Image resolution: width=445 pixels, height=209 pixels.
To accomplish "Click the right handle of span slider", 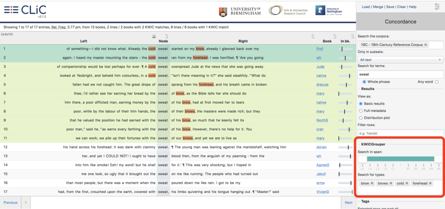I will [438, 159].
